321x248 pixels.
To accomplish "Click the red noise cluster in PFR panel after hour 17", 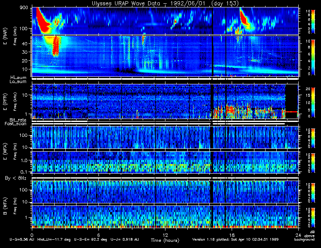I will click(231, 109).
